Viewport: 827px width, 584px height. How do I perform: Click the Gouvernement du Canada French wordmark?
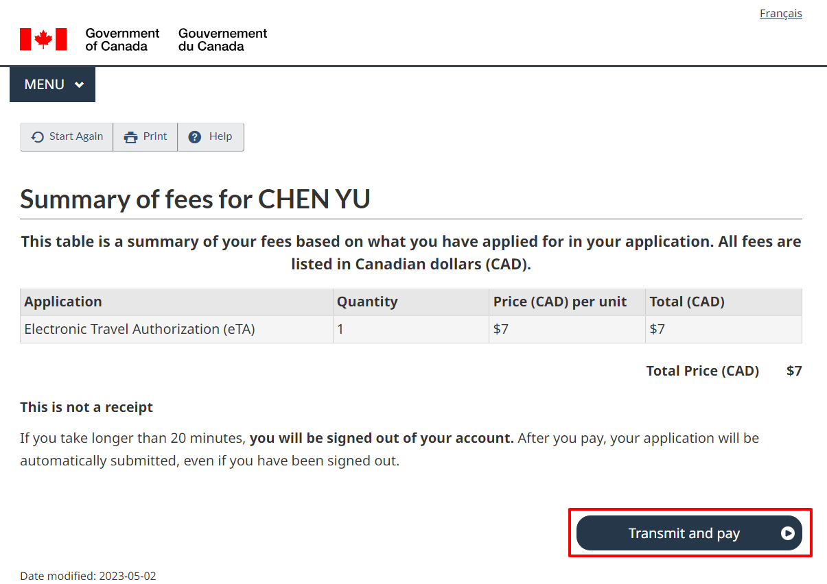(223, 40)
